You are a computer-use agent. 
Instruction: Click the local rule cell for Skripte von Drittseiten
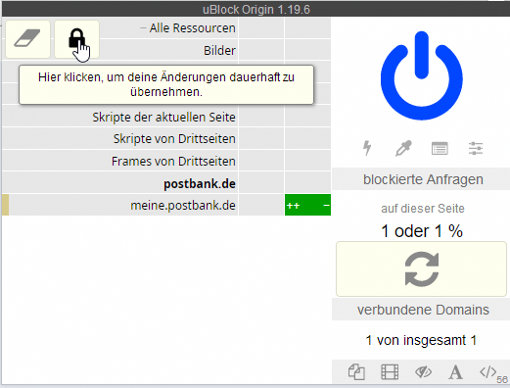pyautogui.click(x=307, y=138)
